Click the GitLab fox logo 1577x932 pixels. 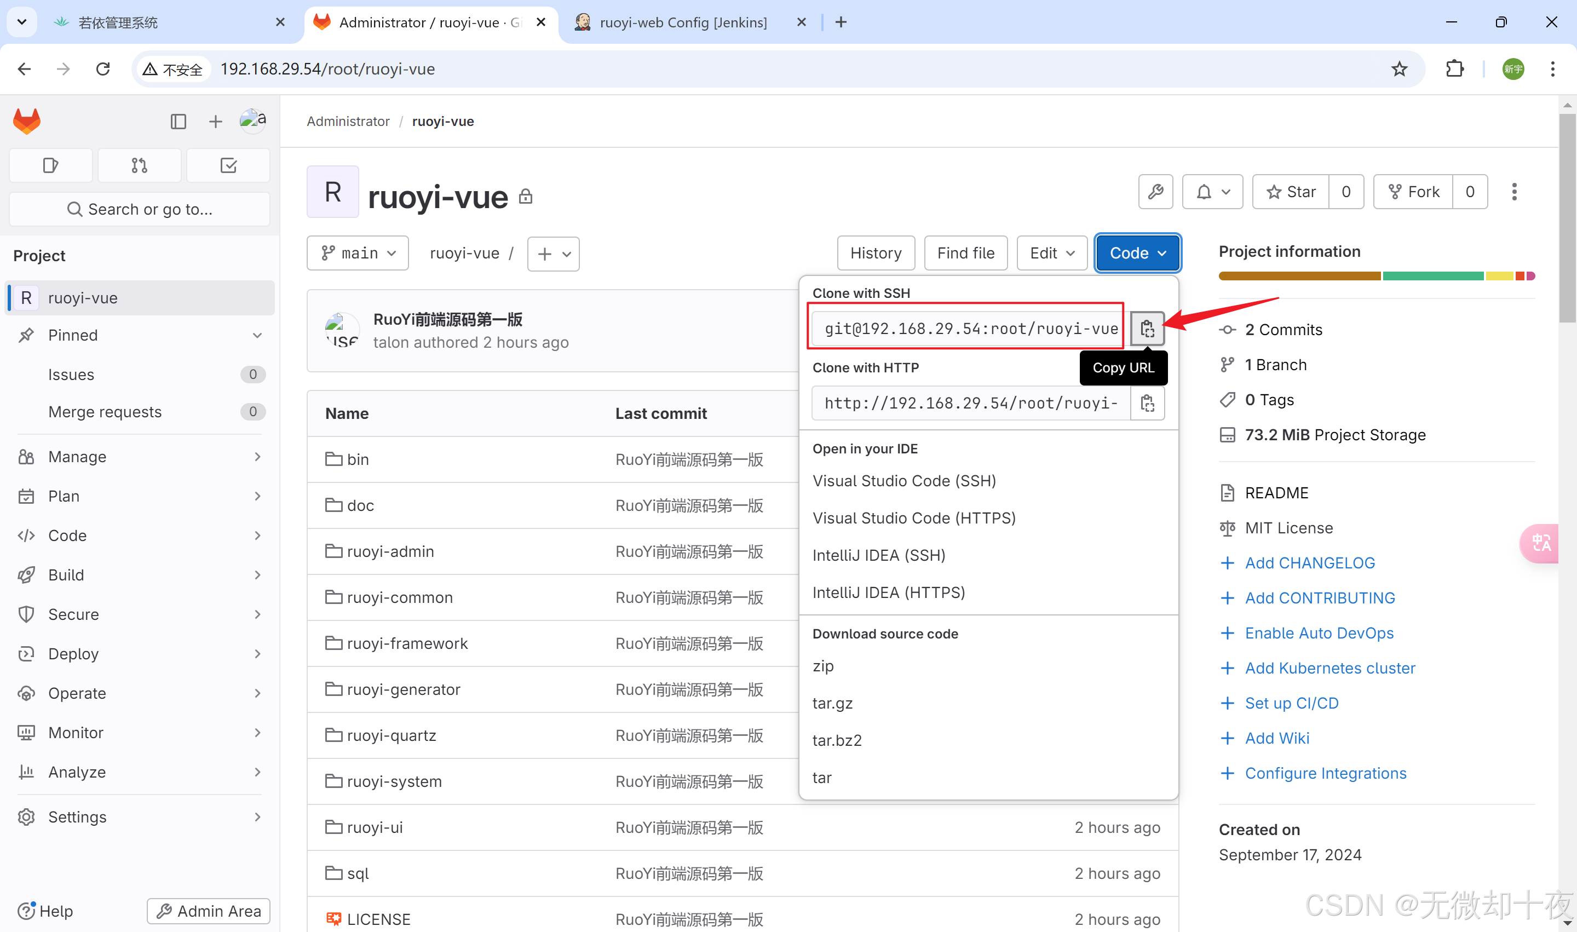pos(27,121)
